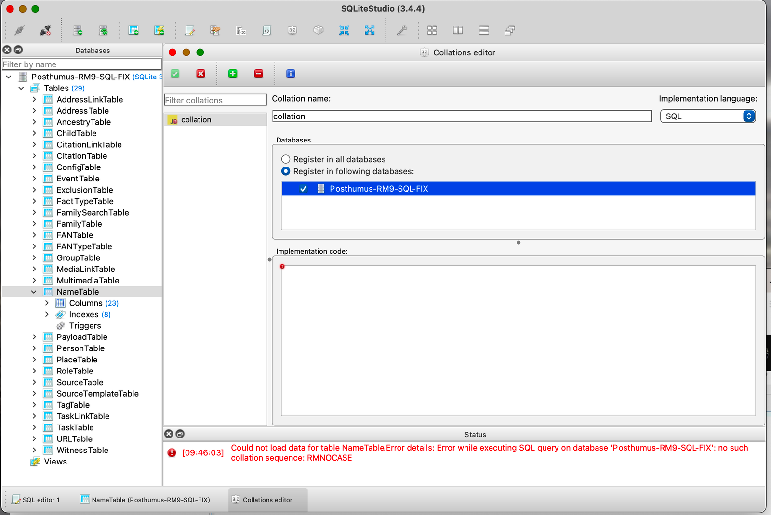Tile windows stacked in rows

click(x=484, y=30)
